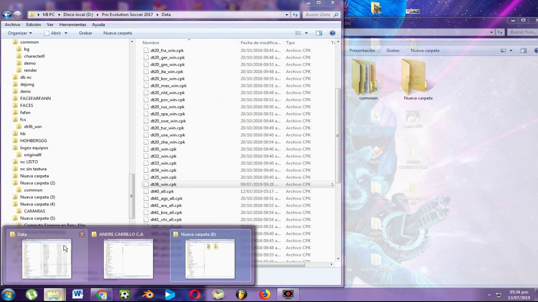Open uTorrent from the taskbar
Viewport: 538px width, 302px height.
(32, 294)
